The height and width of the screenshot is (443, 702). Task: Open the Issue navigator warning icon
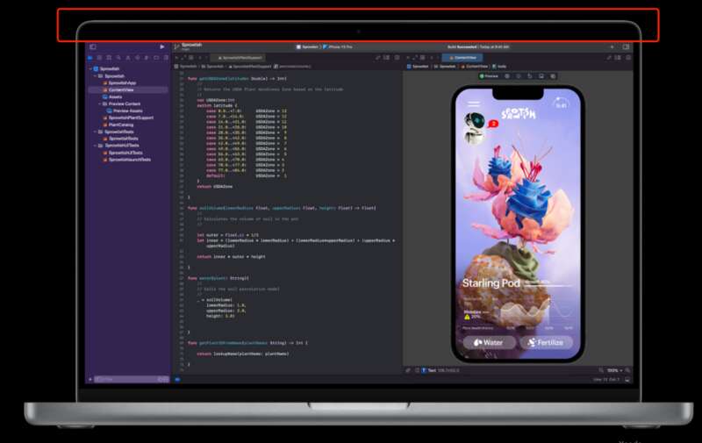point(128,58)
